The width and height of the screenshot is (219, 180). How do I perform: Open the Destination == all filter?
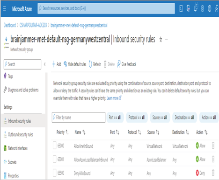coord(184,118)
